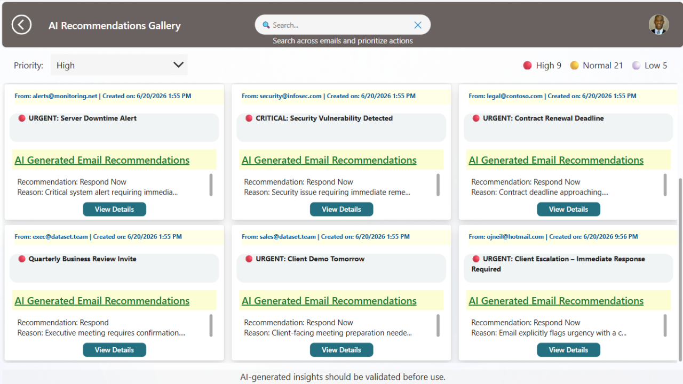Image resolution: width=683 pixels, height=384 pixels.
Task: Clear search with the X icon
Action: pos(418,25)
